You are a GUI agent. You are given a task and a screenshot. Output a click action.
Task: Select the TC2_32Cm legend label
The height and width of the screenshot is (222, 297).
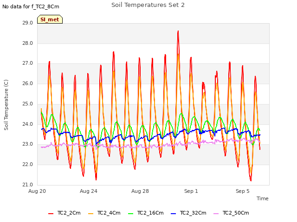coord(193,213)
